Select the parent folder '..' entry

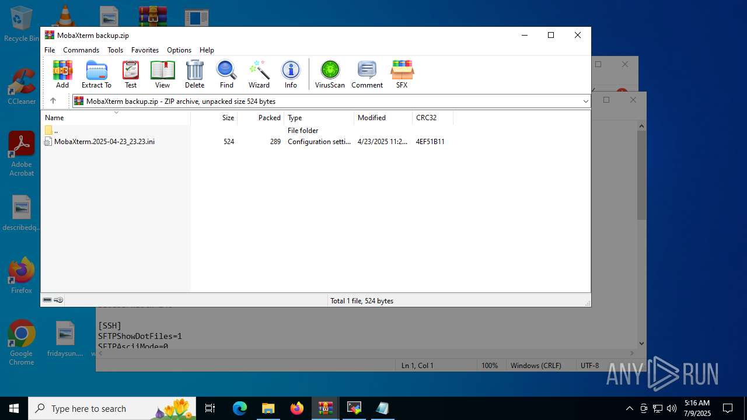pos(51,131)
